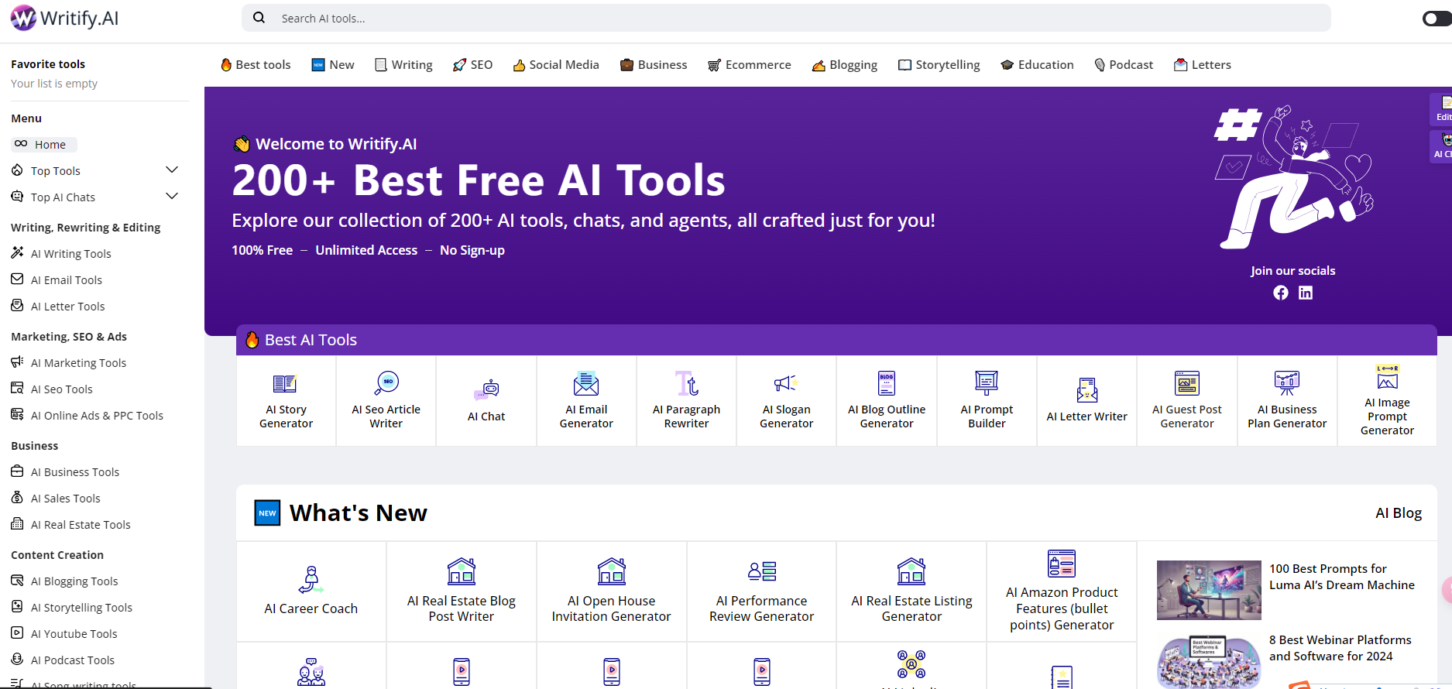Click the Search AI tools field

tap(785, 19)
